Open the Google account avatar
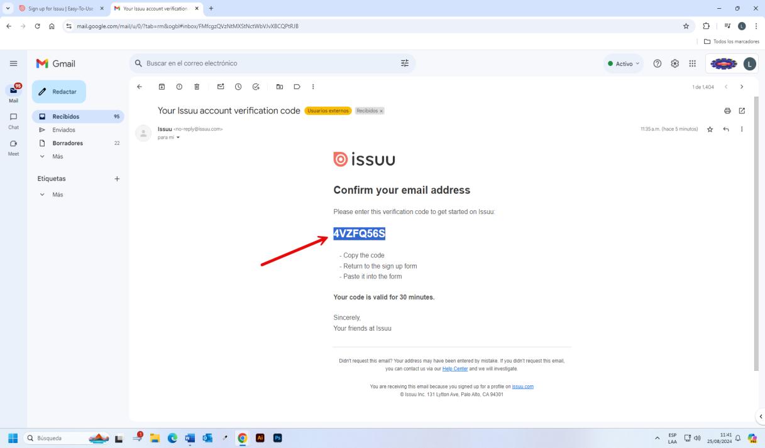Screen dimensions: 765x448 point(750,63)
